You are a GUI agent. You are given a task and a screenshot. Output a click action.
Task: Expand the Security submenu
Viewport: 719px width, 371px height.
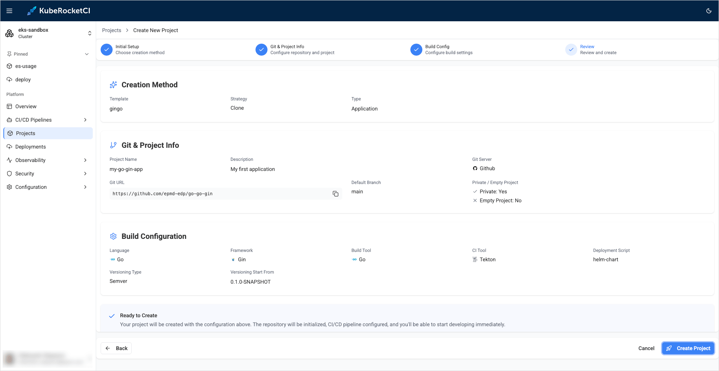(x=85, y=174)
